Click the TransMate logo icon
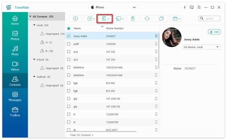Viewport: 227px width, 140px height. [9, 7]
